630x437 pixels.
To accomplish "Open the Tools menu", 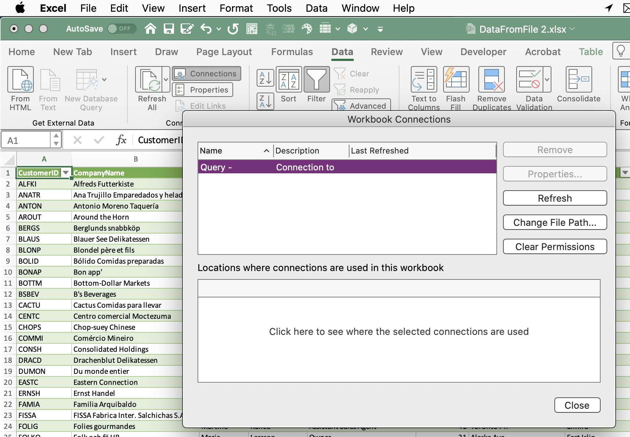I will 279,8.
